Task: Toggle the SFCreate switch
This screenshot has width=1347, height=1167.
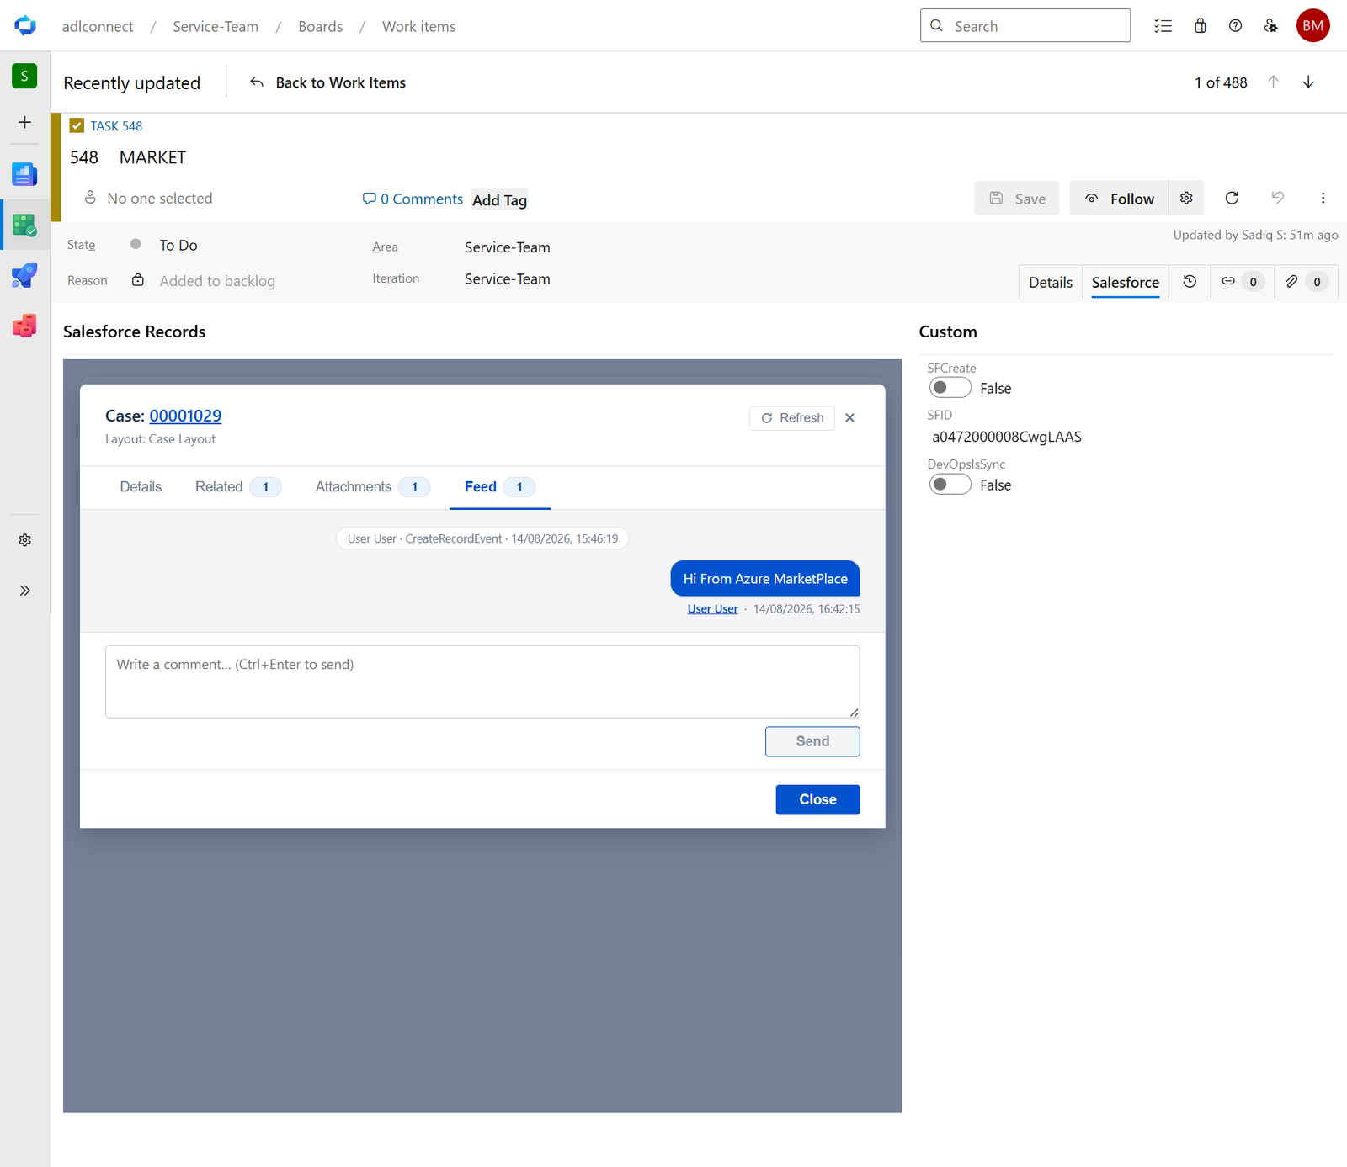Action: coord(950,388)
